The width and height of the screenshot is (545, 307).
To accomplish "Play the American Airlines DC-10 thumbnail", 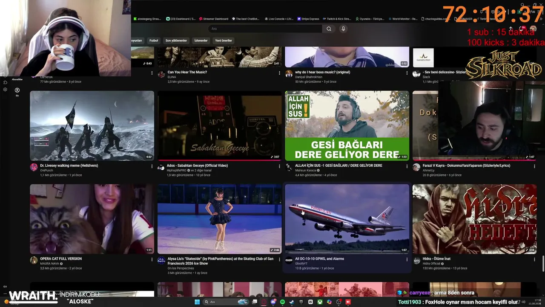I will [347, 219].
